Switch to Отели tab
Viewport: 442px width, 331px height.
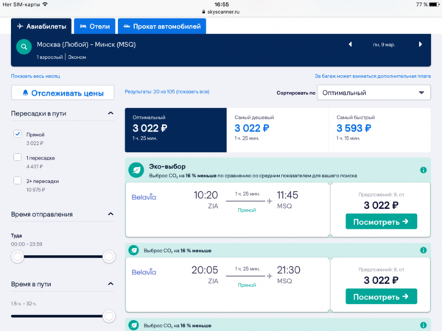click(x=95, y=26)
